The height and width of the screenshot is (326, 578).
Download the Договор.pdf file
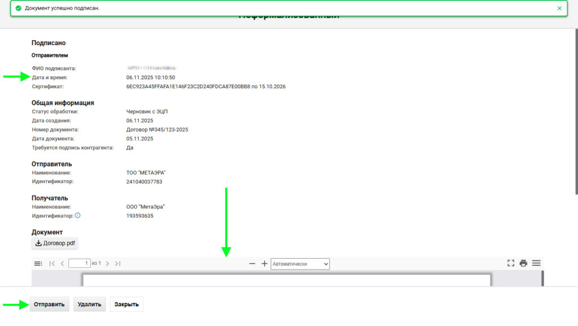(x=55, y=244)
